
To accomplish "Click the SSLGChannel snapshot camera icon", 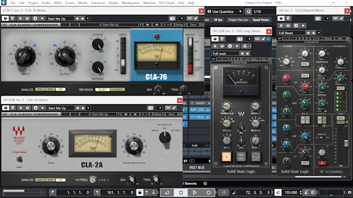I will click(318, 19).
